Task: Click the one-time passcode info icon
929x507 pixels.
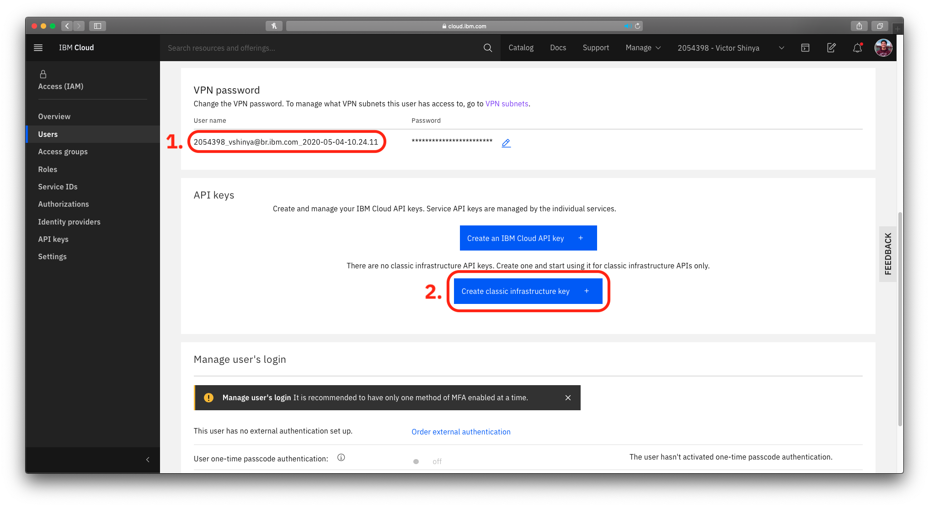Action: tap(341, 458)
